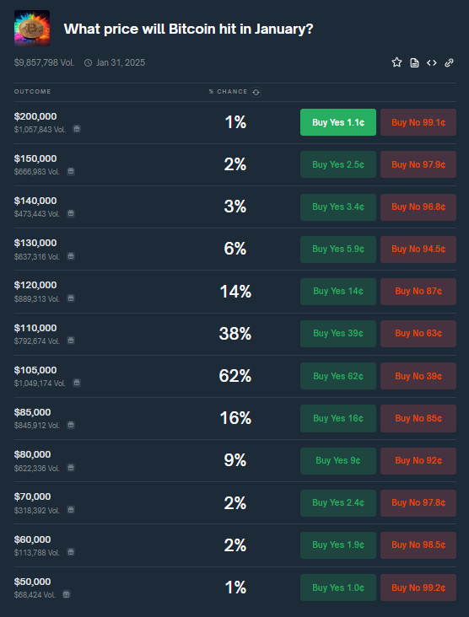This screenshot has width=469, height=617.
Task: Click the refresh icon beside % Chance
Action: tap(256, 92)
